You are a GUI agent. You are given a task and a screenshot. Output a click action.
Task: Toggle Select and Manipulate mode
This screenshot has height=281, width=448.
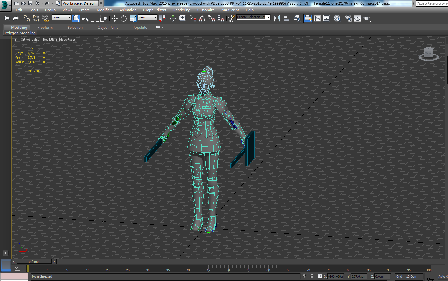(x=173, y=18)
